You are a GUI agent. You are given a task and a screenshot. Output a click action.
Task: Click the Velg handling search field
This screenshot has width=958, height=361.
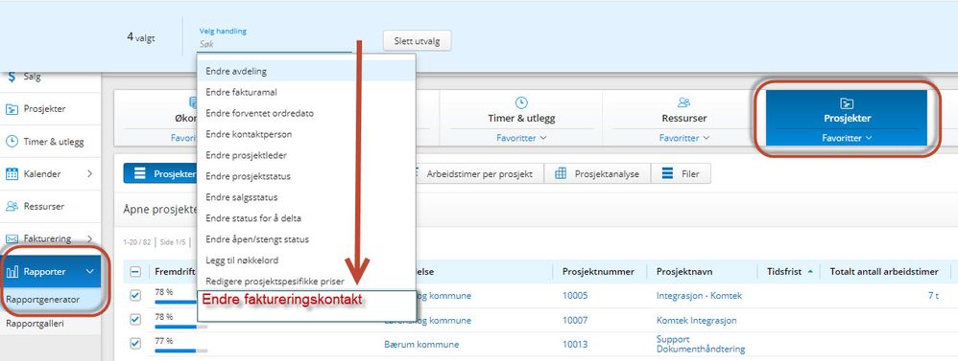coord(275,44)
